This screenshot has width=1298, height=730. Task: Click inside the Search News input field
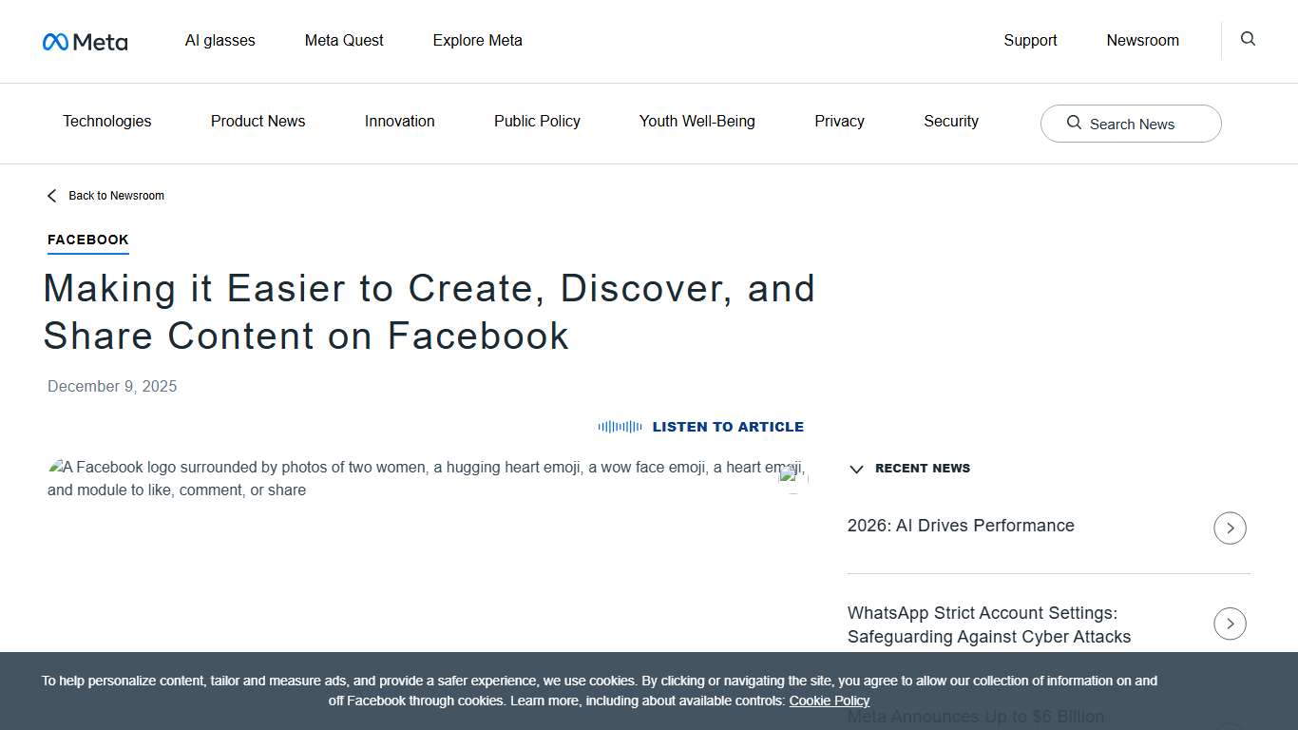(x=1136, y=124)
